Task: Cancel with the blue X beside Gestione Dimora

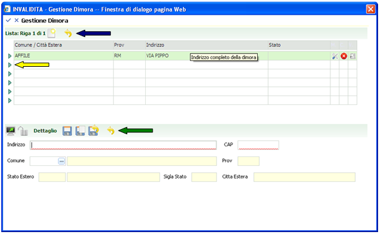Action: tap(17, 20)
